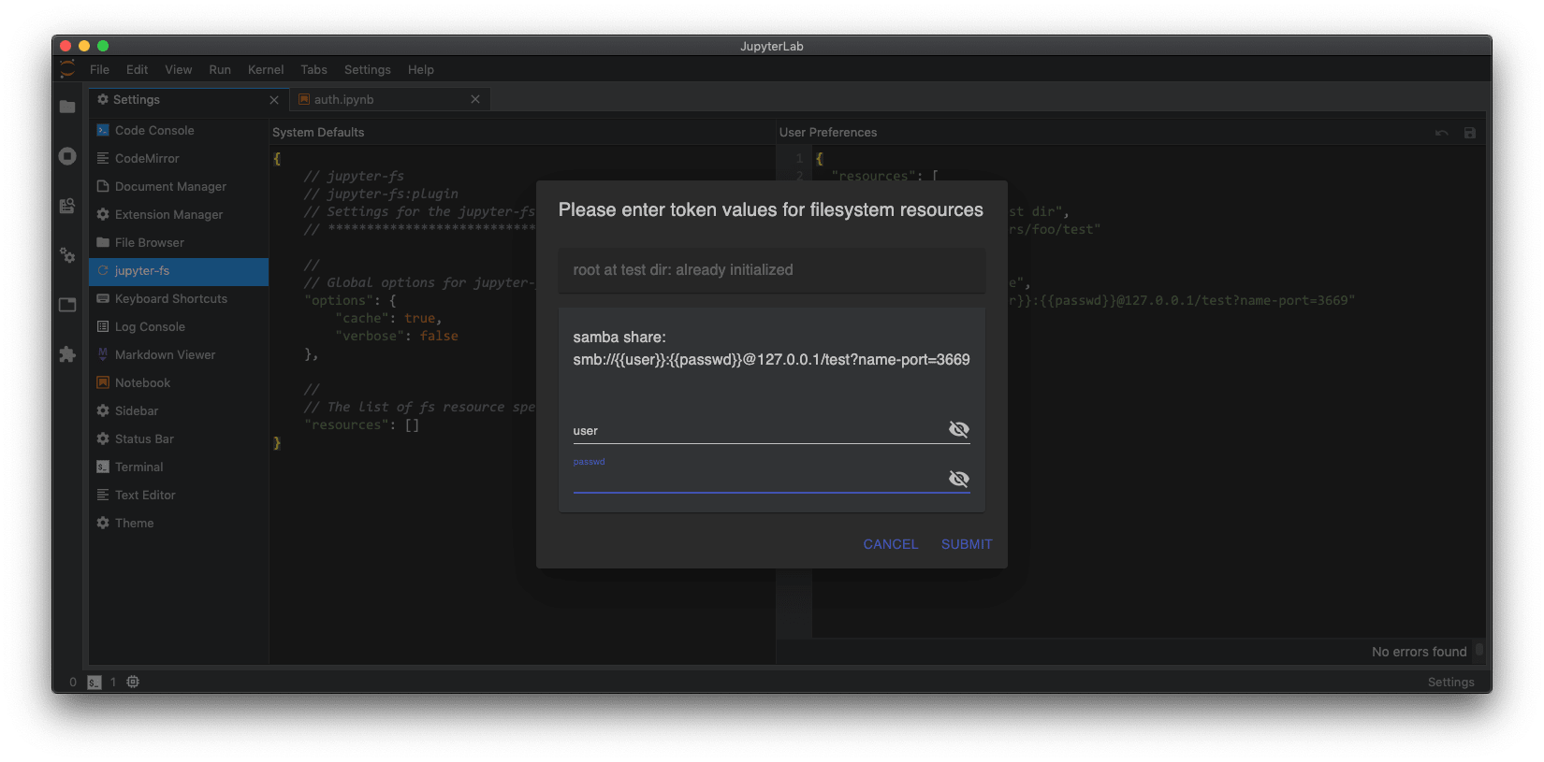Click the 'samba share:' label

[619, 338]
